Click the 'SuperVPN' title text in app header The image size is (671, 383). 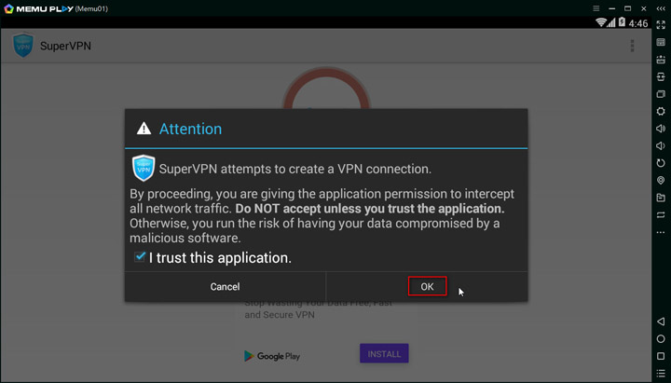point(65,46)
